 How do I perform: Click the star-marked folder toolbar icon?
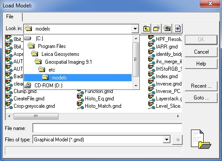167,28
